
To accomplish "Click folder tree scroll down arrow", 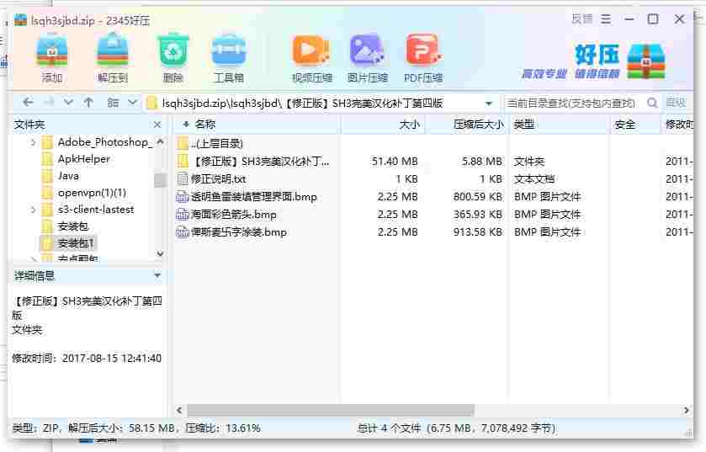I will click(160, 254).
